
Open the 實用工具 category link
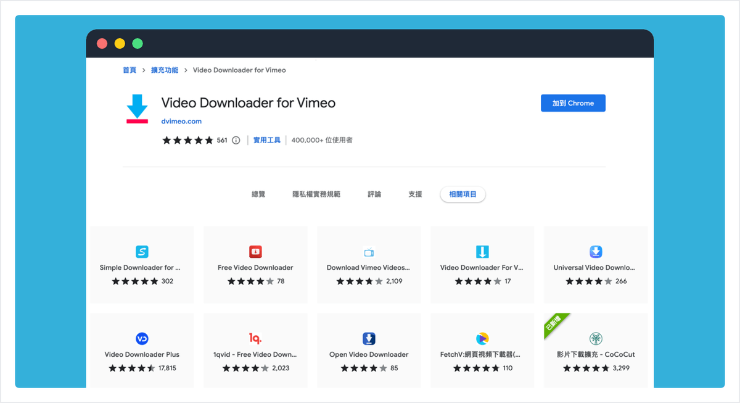coord(267,140)
